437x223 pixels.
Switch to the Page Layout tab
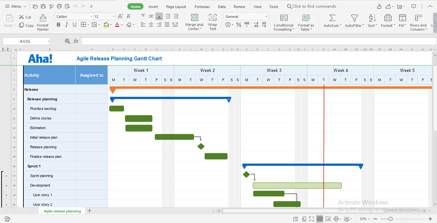(176, 7)
